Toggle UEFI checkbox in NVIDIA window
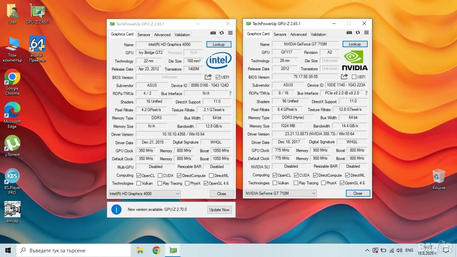The height and width of the screenshot is (257, 457). (x=354, y=77)
